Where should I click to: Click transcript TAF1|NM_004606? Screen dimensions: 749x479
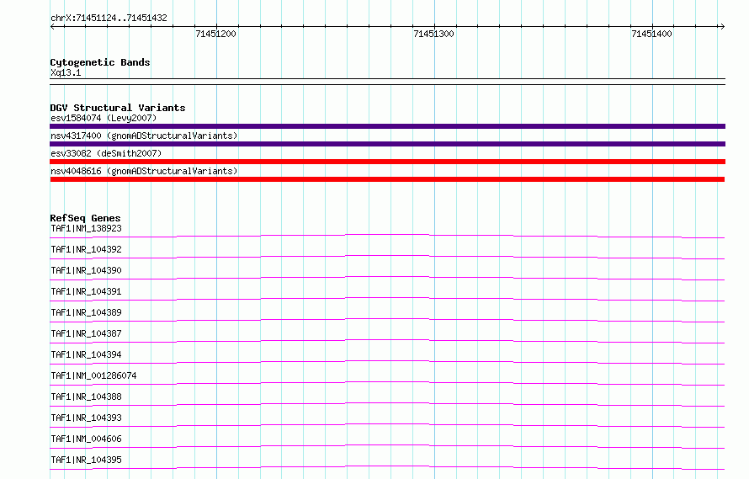coord(86,439)
